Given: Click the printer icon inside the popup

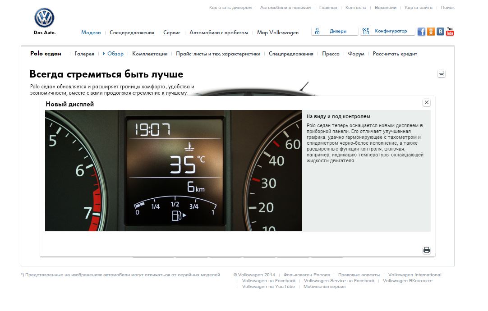Looking at the screenshot, I should click(x=427, y=250).
